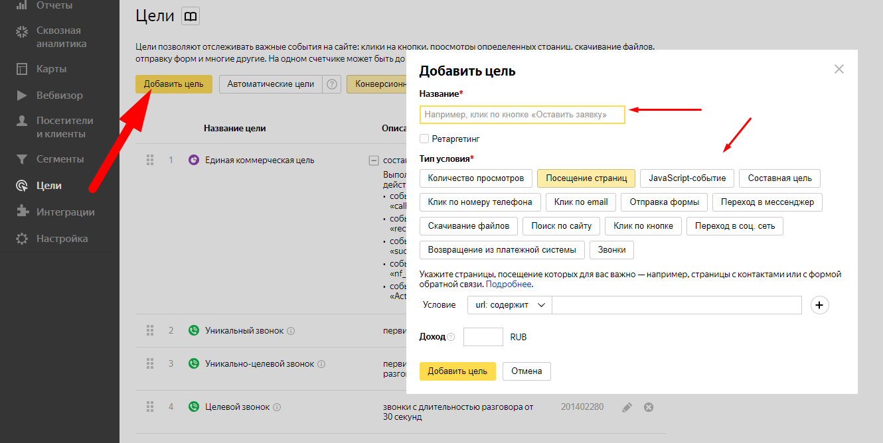The width and height of the screenshot is (883, 443).
Task: Select Возвращение из платежной системы type
Action: tap(502, 250)
